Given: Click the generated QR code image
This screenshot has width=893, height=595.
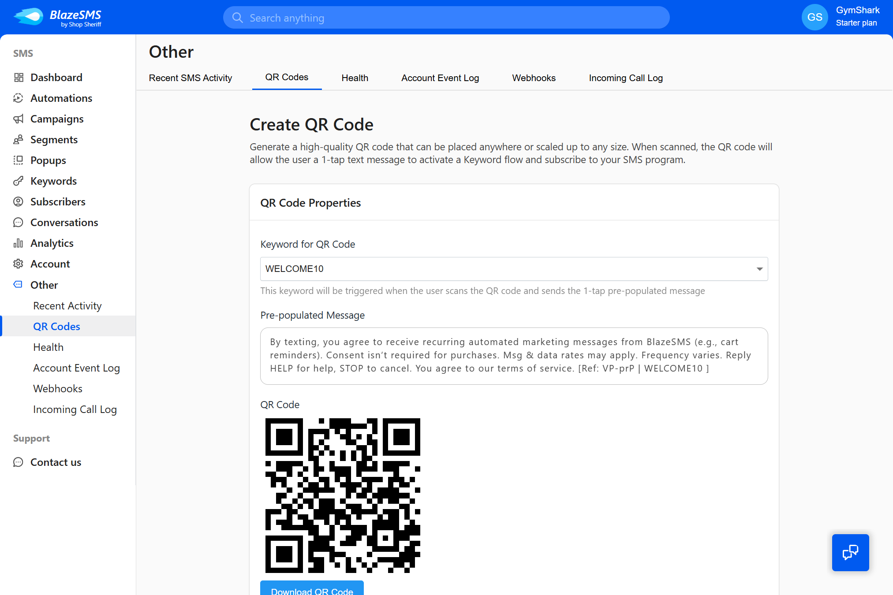Looking at the screenshot, I should [343, 495].
